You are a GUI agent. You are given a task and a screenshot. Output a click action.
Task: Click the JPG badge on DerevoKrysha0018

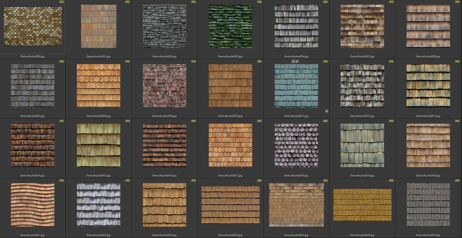point(325,121)
